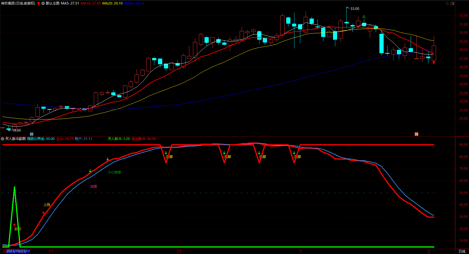Toggle the side panel icon at top-right
This screenshot has height=254, width=469.
tap(452, 3)
